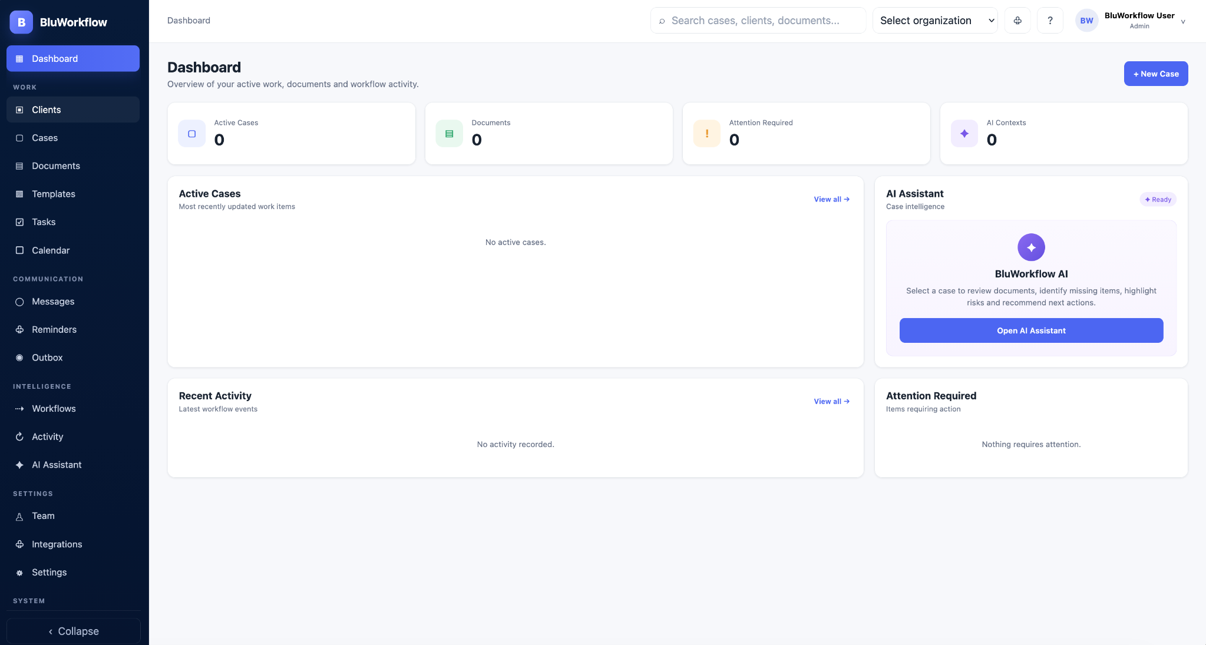The image size is (1206, 645).
Task: Open Reminders section
Action: coord(73,330)
